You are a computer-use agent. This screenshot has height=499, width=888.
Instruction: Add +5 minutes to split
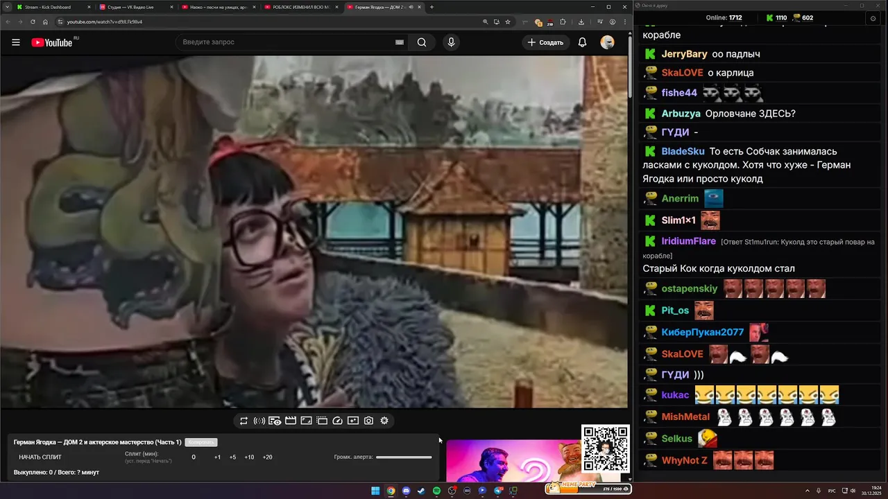coord(232,457)
